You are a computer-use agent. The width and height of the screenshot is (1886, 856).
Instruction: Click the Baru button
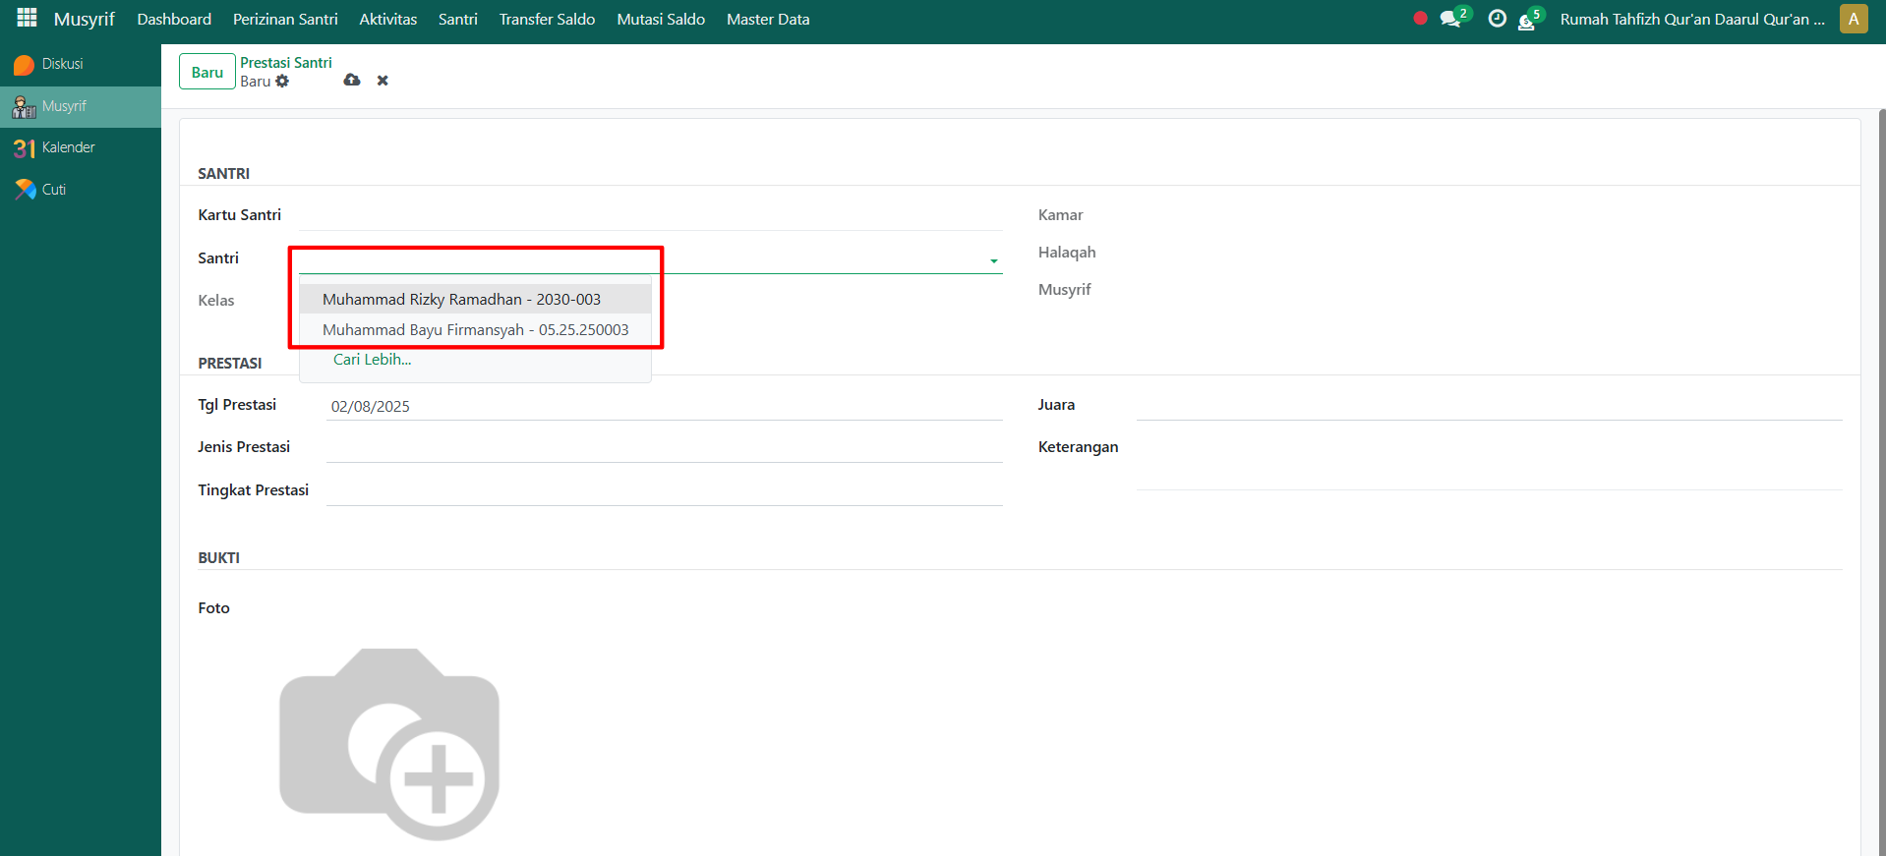click(206, 72)
